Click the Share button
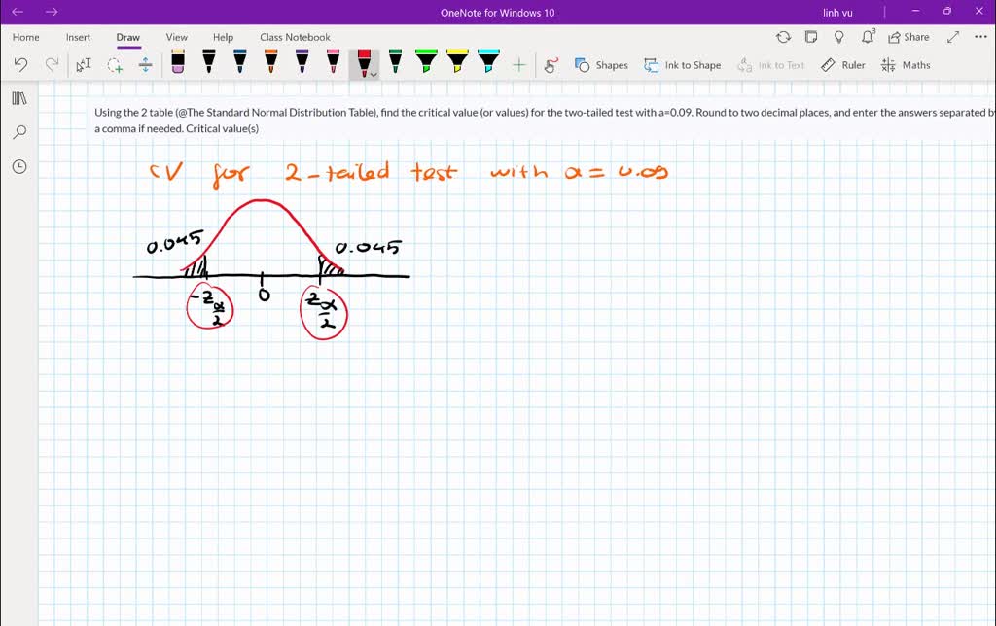This screenshot has width=996, height=626. point(908,37)
